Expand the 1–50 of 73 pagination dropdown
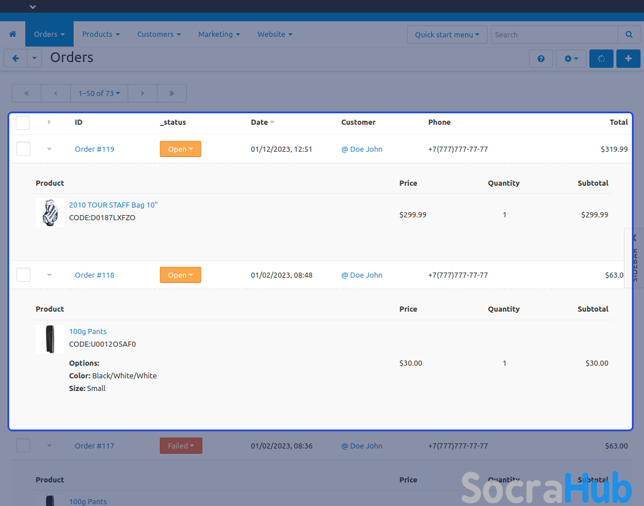The height and width of the screenshot is (506, 644). 99,93
